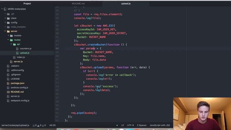
Task: Click 'createBucket' function name in code
Action: (97, 44)
